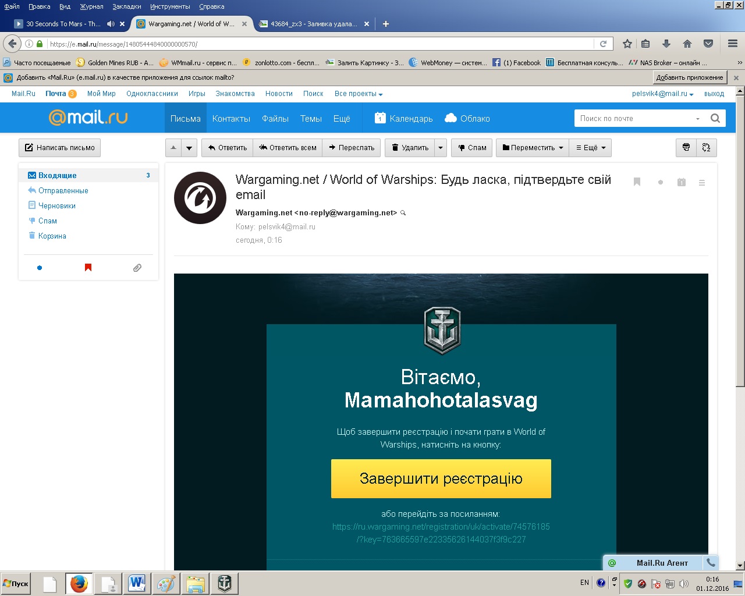Flag the message with the bookmark icon

point(637,182)
